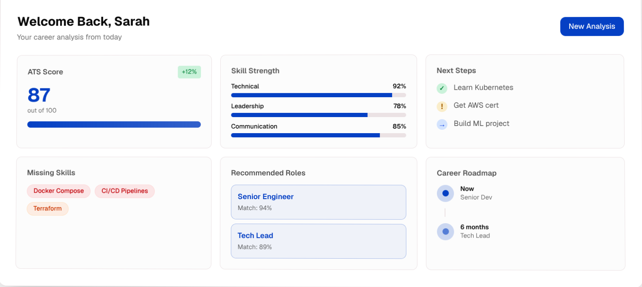Open the Senior Engineer recommended role card
The image size is (642, 287).
[x=318, y=202]
